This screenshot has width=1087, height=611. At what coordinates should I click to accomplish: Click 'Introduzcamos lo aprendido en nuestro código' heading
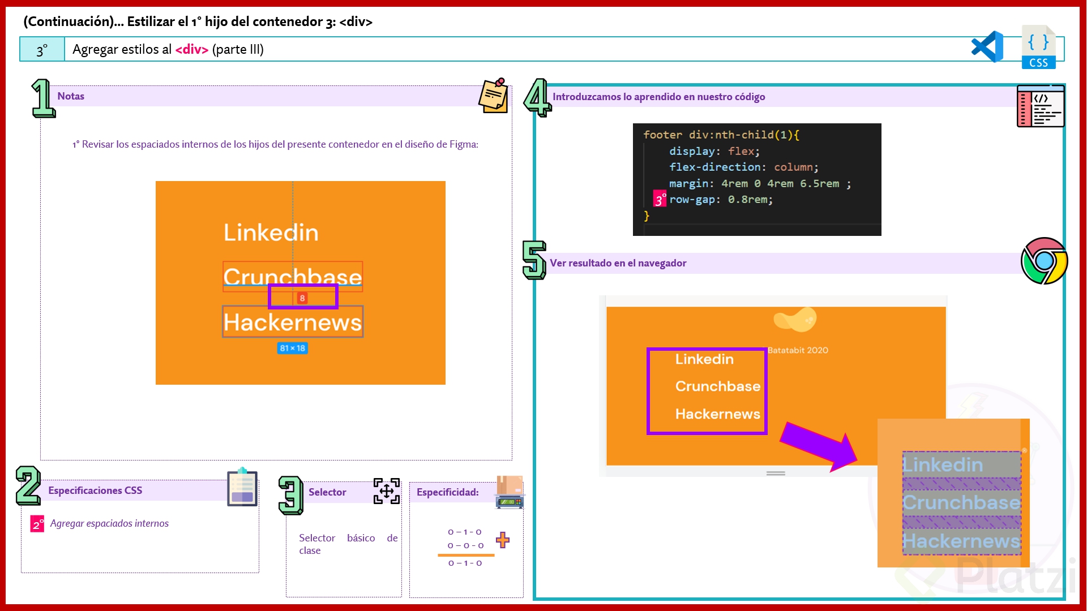[x=659, y=97]
